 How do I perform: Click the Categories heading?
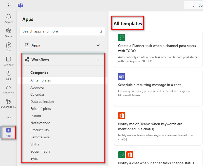click(39, 73)
